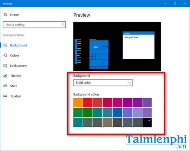Click the Sample Text preview window

[139, 45]
